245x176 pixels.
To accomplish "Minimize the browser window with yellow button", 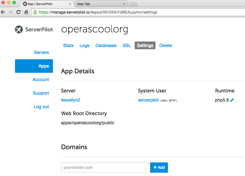I will pos(9,2).
